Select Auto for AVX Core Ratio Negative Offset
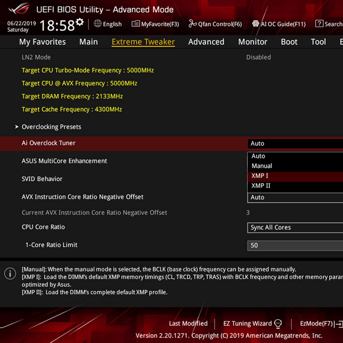The image size is (343, 343). coord(295,197)
